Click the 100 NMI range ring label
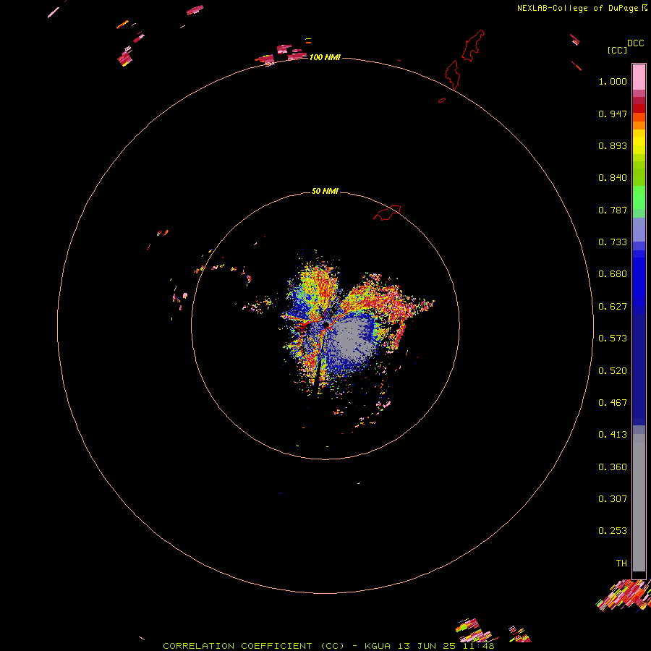 point(325,57)
